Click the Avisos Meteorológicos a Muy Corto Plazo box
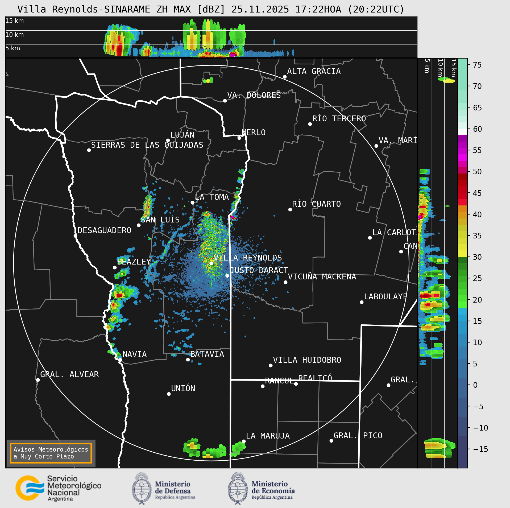Viewport: 510px width, 508px height. coord(51,453)
